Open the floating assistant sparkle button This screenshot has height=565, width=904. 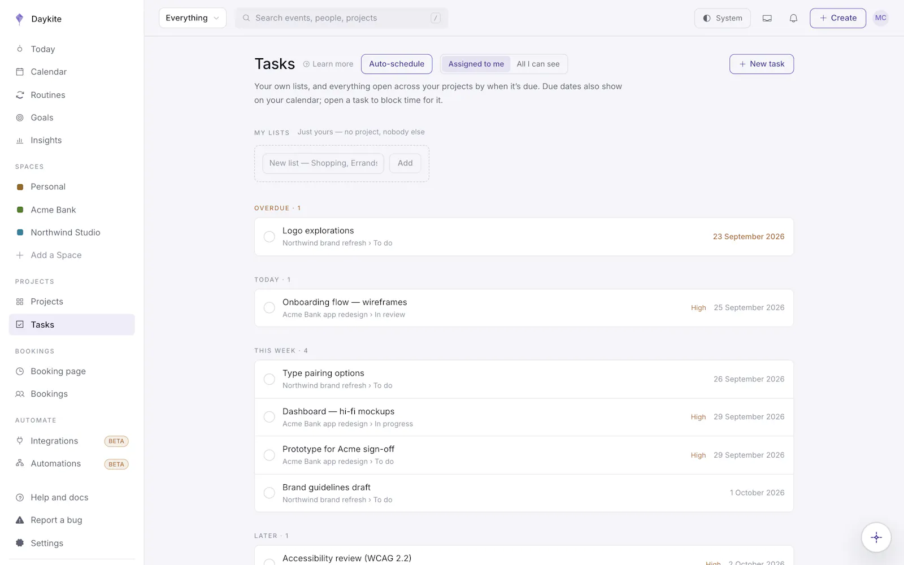click(x=876, y=537)
